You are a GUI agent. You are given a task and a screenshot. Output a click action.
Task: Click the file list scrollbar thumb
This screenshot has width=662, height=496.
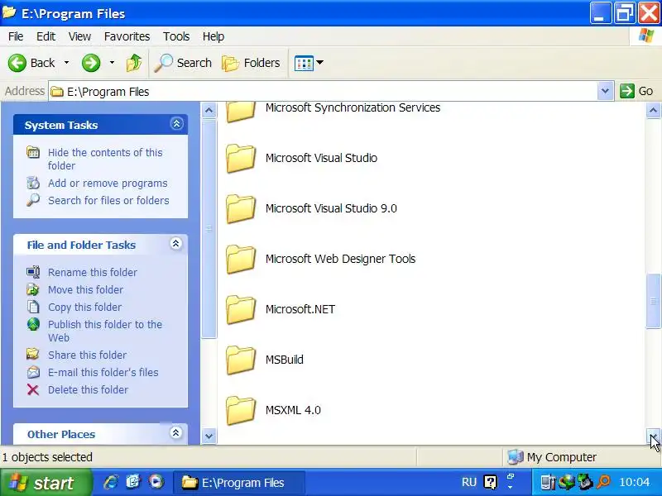(653, 301)
